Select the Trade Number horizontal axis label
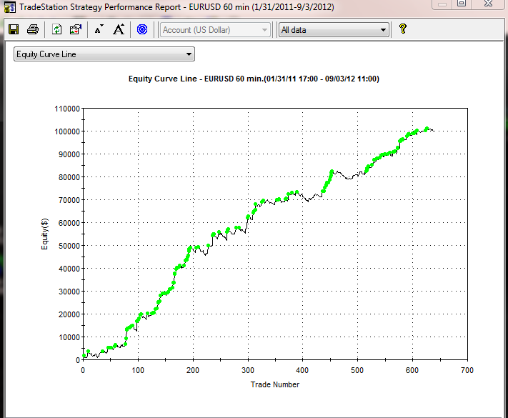 tap(275, 384)
